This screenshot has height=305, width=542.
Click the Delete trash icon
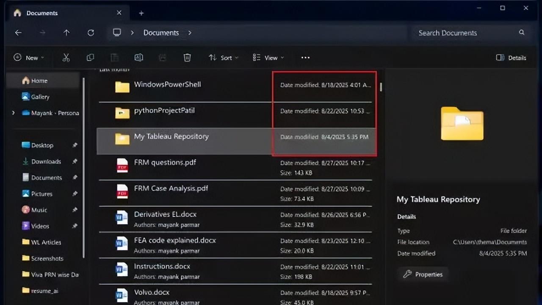(187, 58)
